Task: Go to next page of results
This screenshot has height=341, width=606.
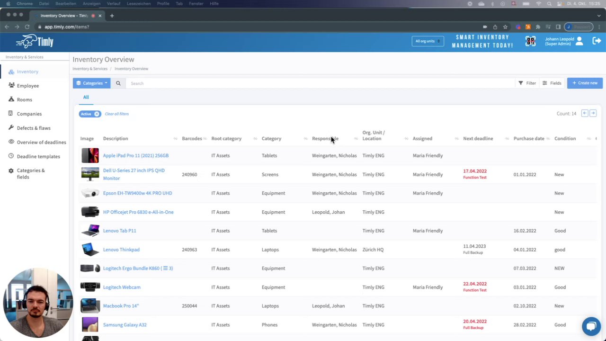Action: 593,113
